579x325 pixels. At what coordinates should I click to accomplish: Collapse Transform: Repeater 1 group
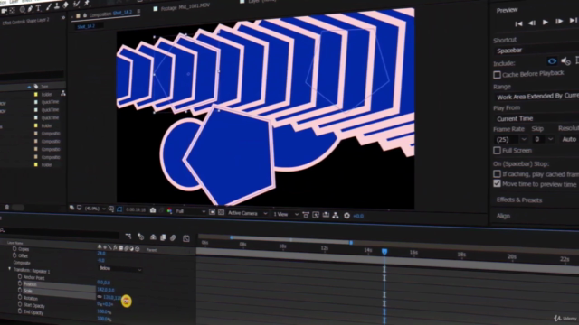pos(10,269)
